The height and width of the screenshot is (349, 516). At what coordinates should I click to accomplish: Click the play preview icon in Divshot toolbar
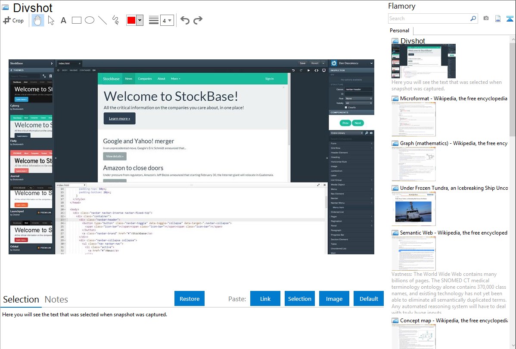tap(308, 71)
